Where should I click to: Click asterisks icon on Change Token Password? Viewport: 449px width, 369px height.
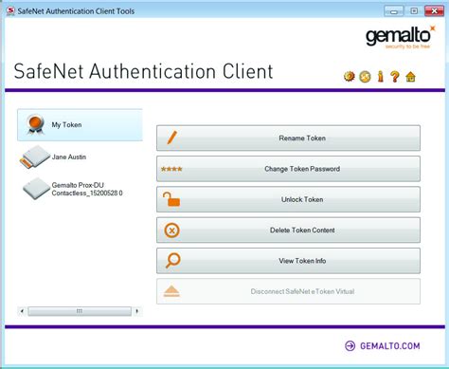(171, 169)
